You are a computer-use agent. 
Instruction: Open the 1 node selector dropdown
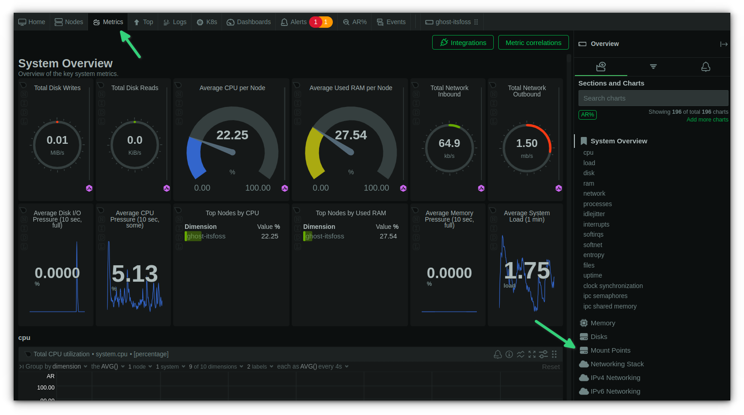point(140,366)
